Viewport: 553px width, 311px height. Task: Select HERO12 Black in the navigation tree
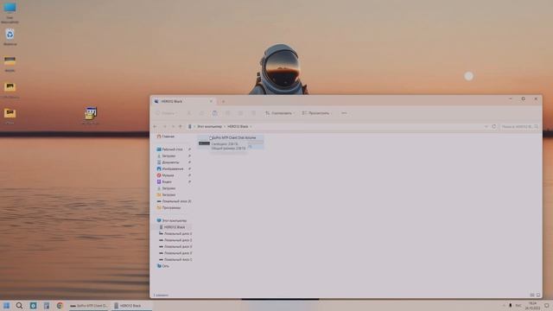pos(175,227)
